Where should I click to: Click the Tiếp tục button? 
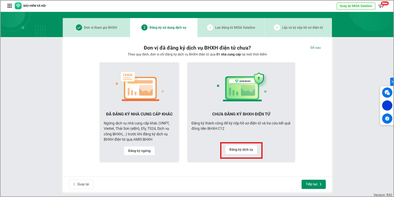pos(313,184)
